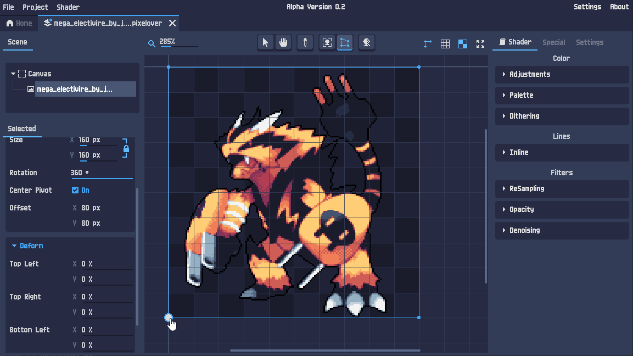Screen dimensions: 633x356
Task: Click the canvas horizontal scrollbar
Action: click(x=325, y=351)
